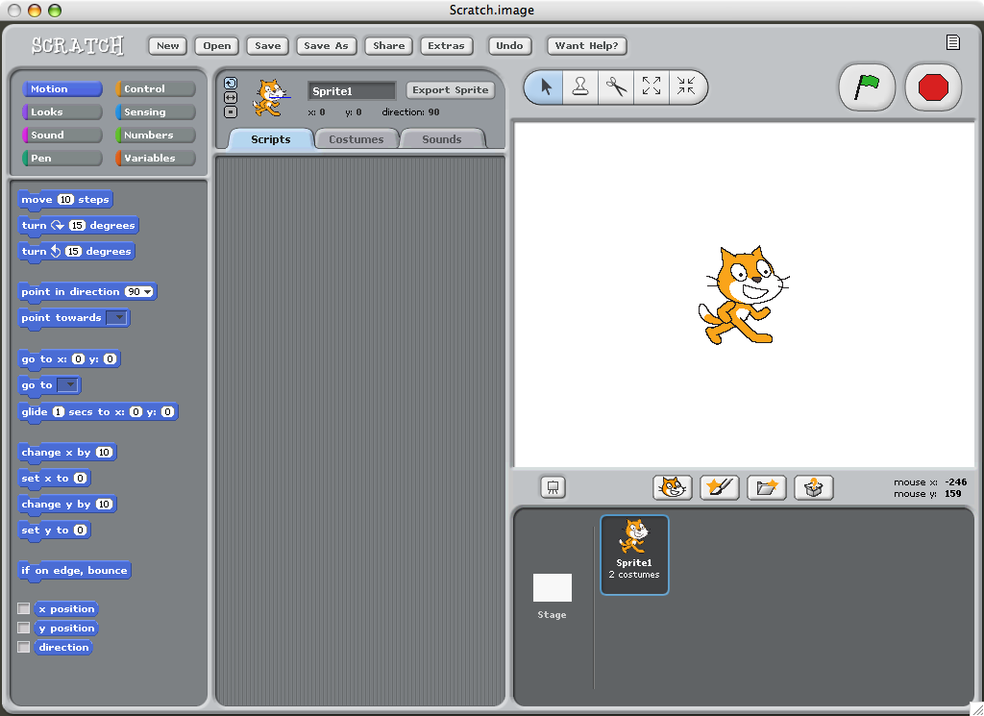Select the stamp duplicate tool
Image resolution: width=984 pixels, height=716 pixels.
tap(580, 86)
